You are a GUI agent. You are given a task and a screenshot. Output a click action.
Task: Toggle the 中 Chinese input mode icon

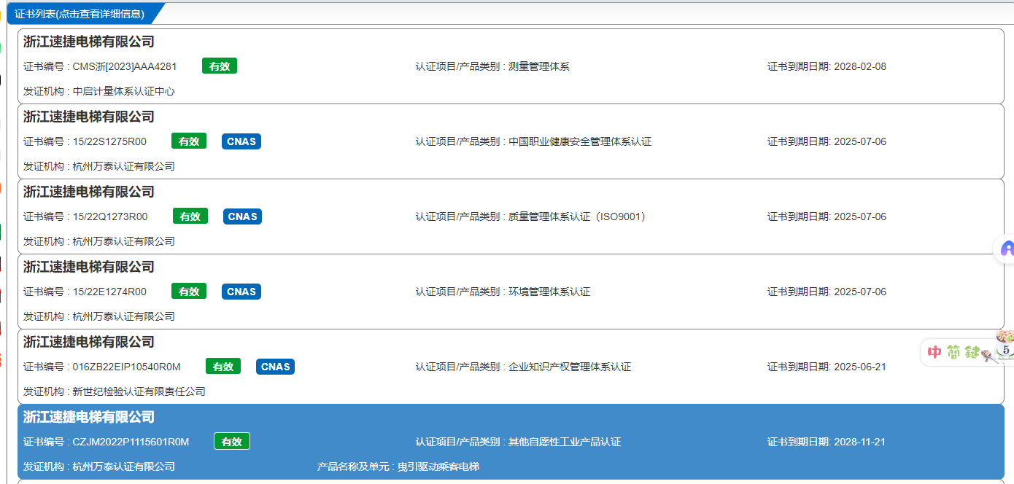coord(935,353)
